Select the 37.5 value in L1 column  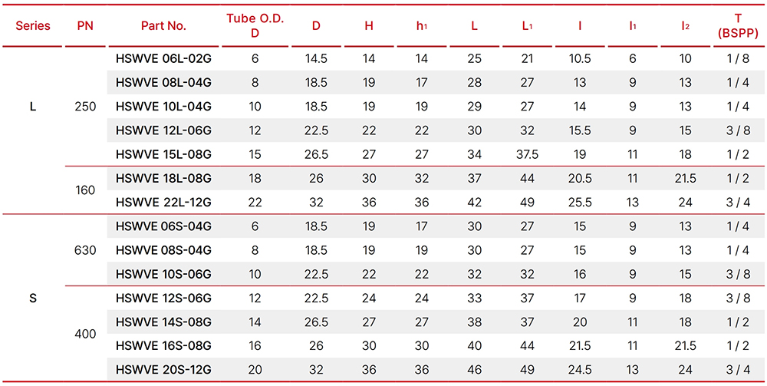527,154
